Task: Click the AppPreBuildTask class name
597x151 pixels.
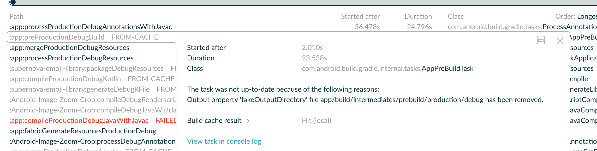Action: click(447, 68)
